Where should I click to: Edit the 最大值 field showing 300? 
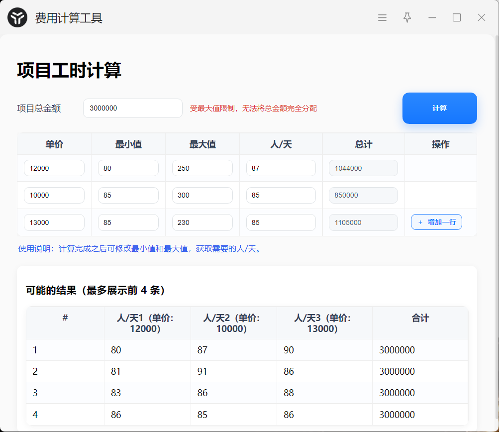click(x=202, y=195)
